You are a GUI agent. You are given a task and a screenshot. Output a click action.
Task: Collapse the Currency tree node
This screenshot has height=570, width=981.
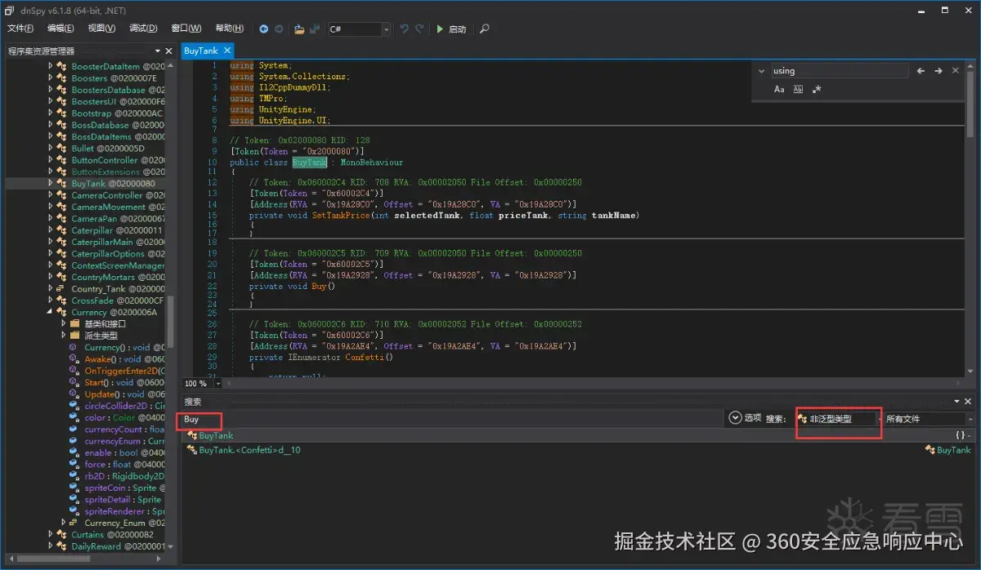click(x=51, y=312)
